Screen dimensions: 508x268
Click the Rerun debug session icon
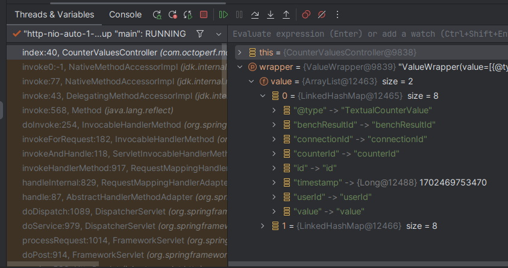click(x=157, y=14)
